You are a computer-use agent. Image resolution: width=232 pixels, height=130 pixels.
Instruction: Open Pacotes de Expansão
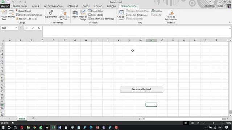pyautogui.click(x=137, y=15)
